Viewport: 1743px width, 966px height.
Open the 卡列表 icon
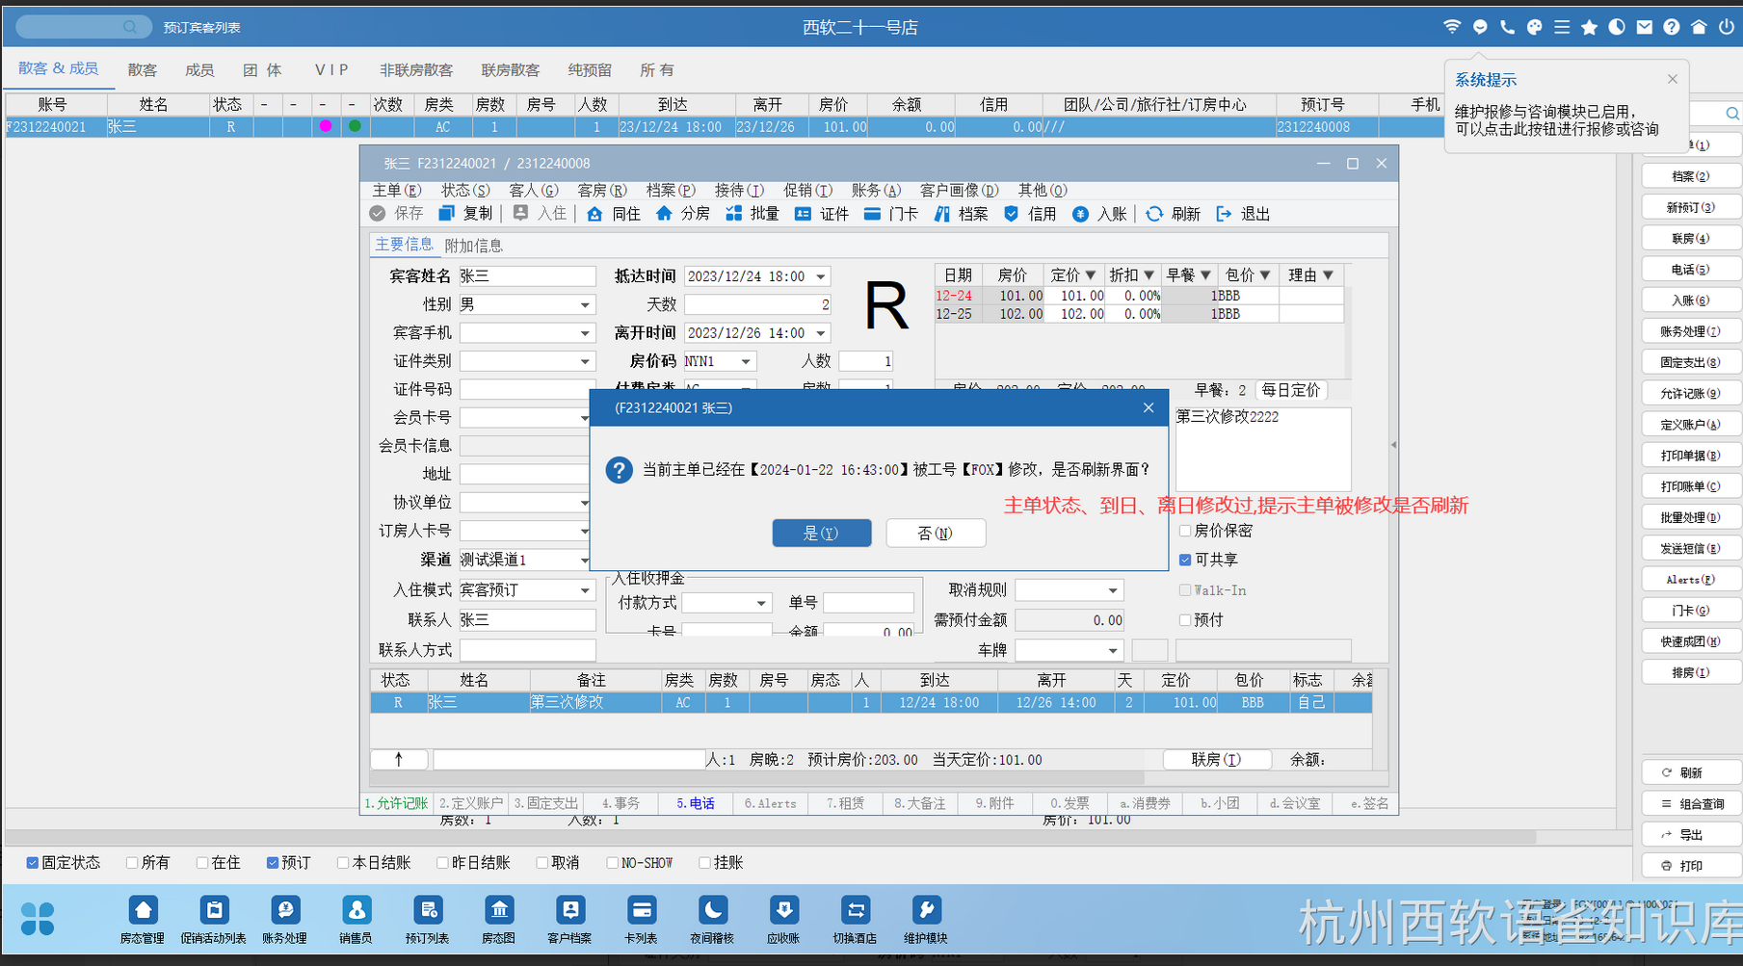(641, 919)
